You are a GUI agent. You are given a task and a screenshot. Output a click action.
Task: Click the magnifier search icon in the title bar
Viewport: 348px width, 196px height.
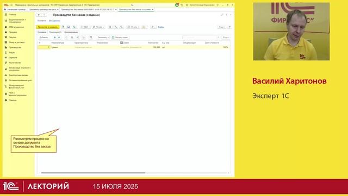coord(132,5)
